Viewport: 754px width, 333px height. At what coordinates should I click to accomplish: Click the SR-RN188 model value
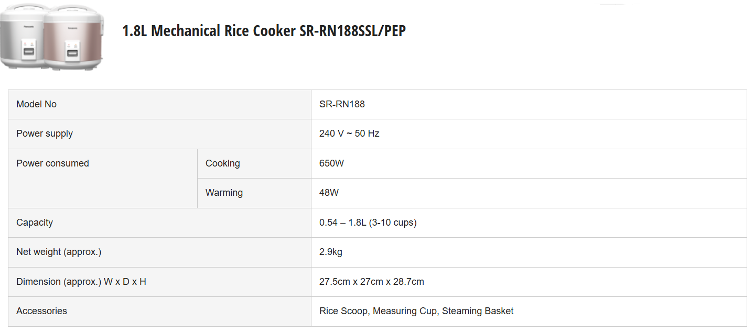pos(342,104)
